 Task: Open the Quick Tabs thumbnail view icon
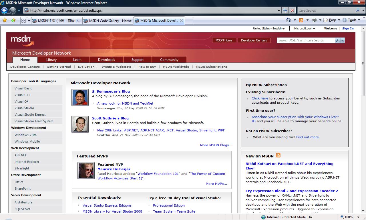tap(23, 21)
